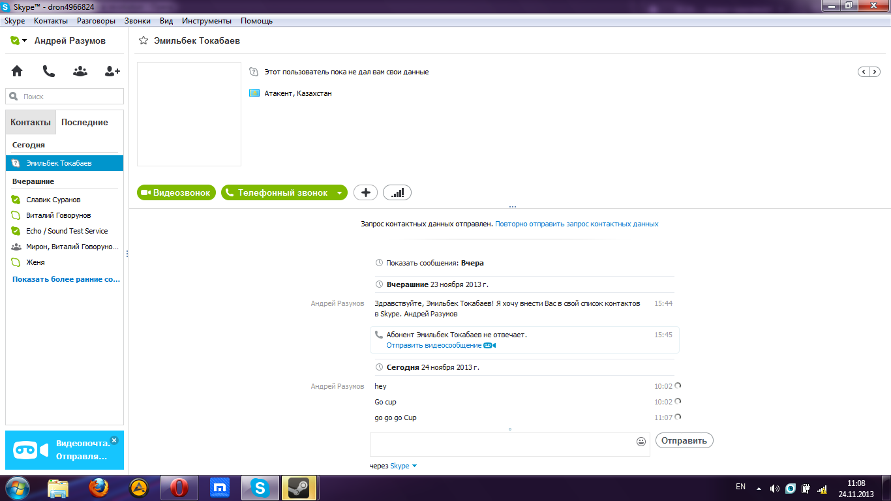Screen dimensions: 891x501
Task: Open the Вид menu
Action: click(166, 21)
